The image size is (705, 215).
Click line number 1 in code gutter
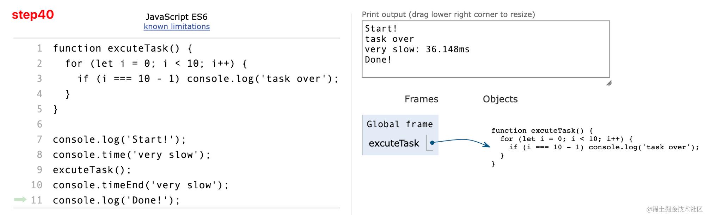pos(39,48)
